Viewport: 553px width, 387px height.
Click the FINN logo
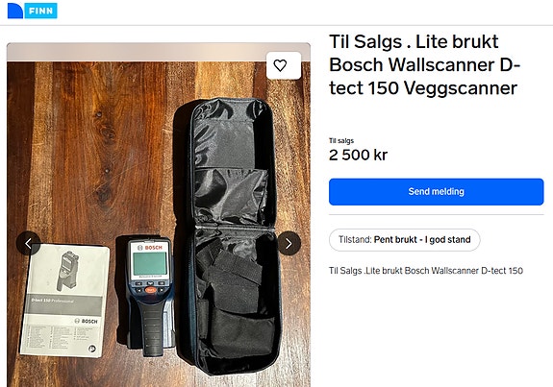pyautogui.click(x=32, y=11)
